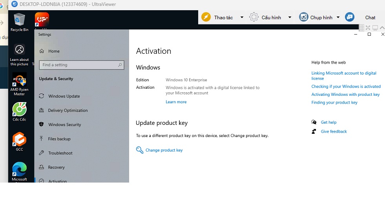Click the Chat bubble icon
This screenshot has width=385, height=212.
[x=350, y=17]
